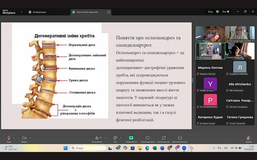Turn on camera with the Видео button
Screen dimensions: 257x160
(x=24, y=138)
